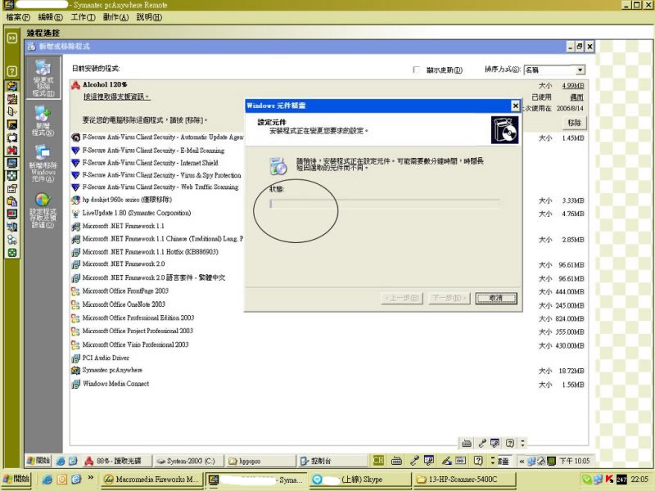Open 13-HP-Scanner-5400C folder taskbar button
This screenshot has width=655, height=491.
(463, 480)
